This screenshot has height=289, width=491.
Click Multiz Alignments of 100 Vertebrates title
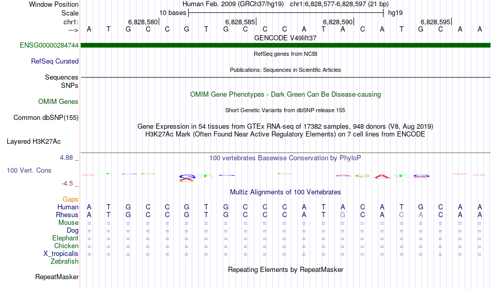tap(285, 192)
